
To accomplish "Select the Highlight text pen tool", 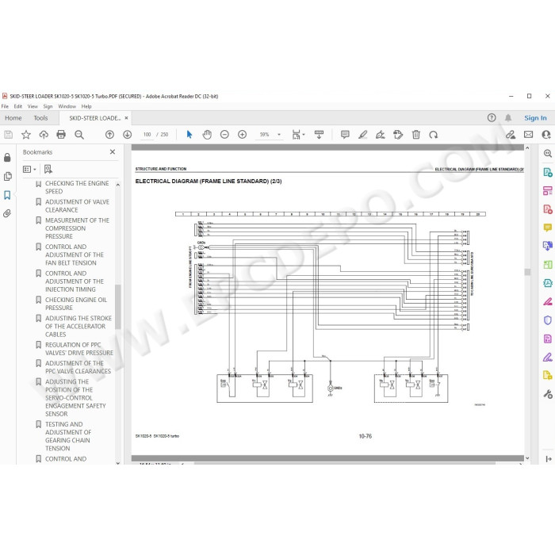I will pyautogui.click(x=363, y=135).
